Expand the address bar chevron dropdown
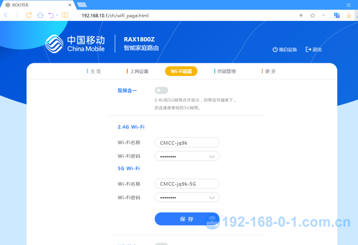 coord(323,16)
